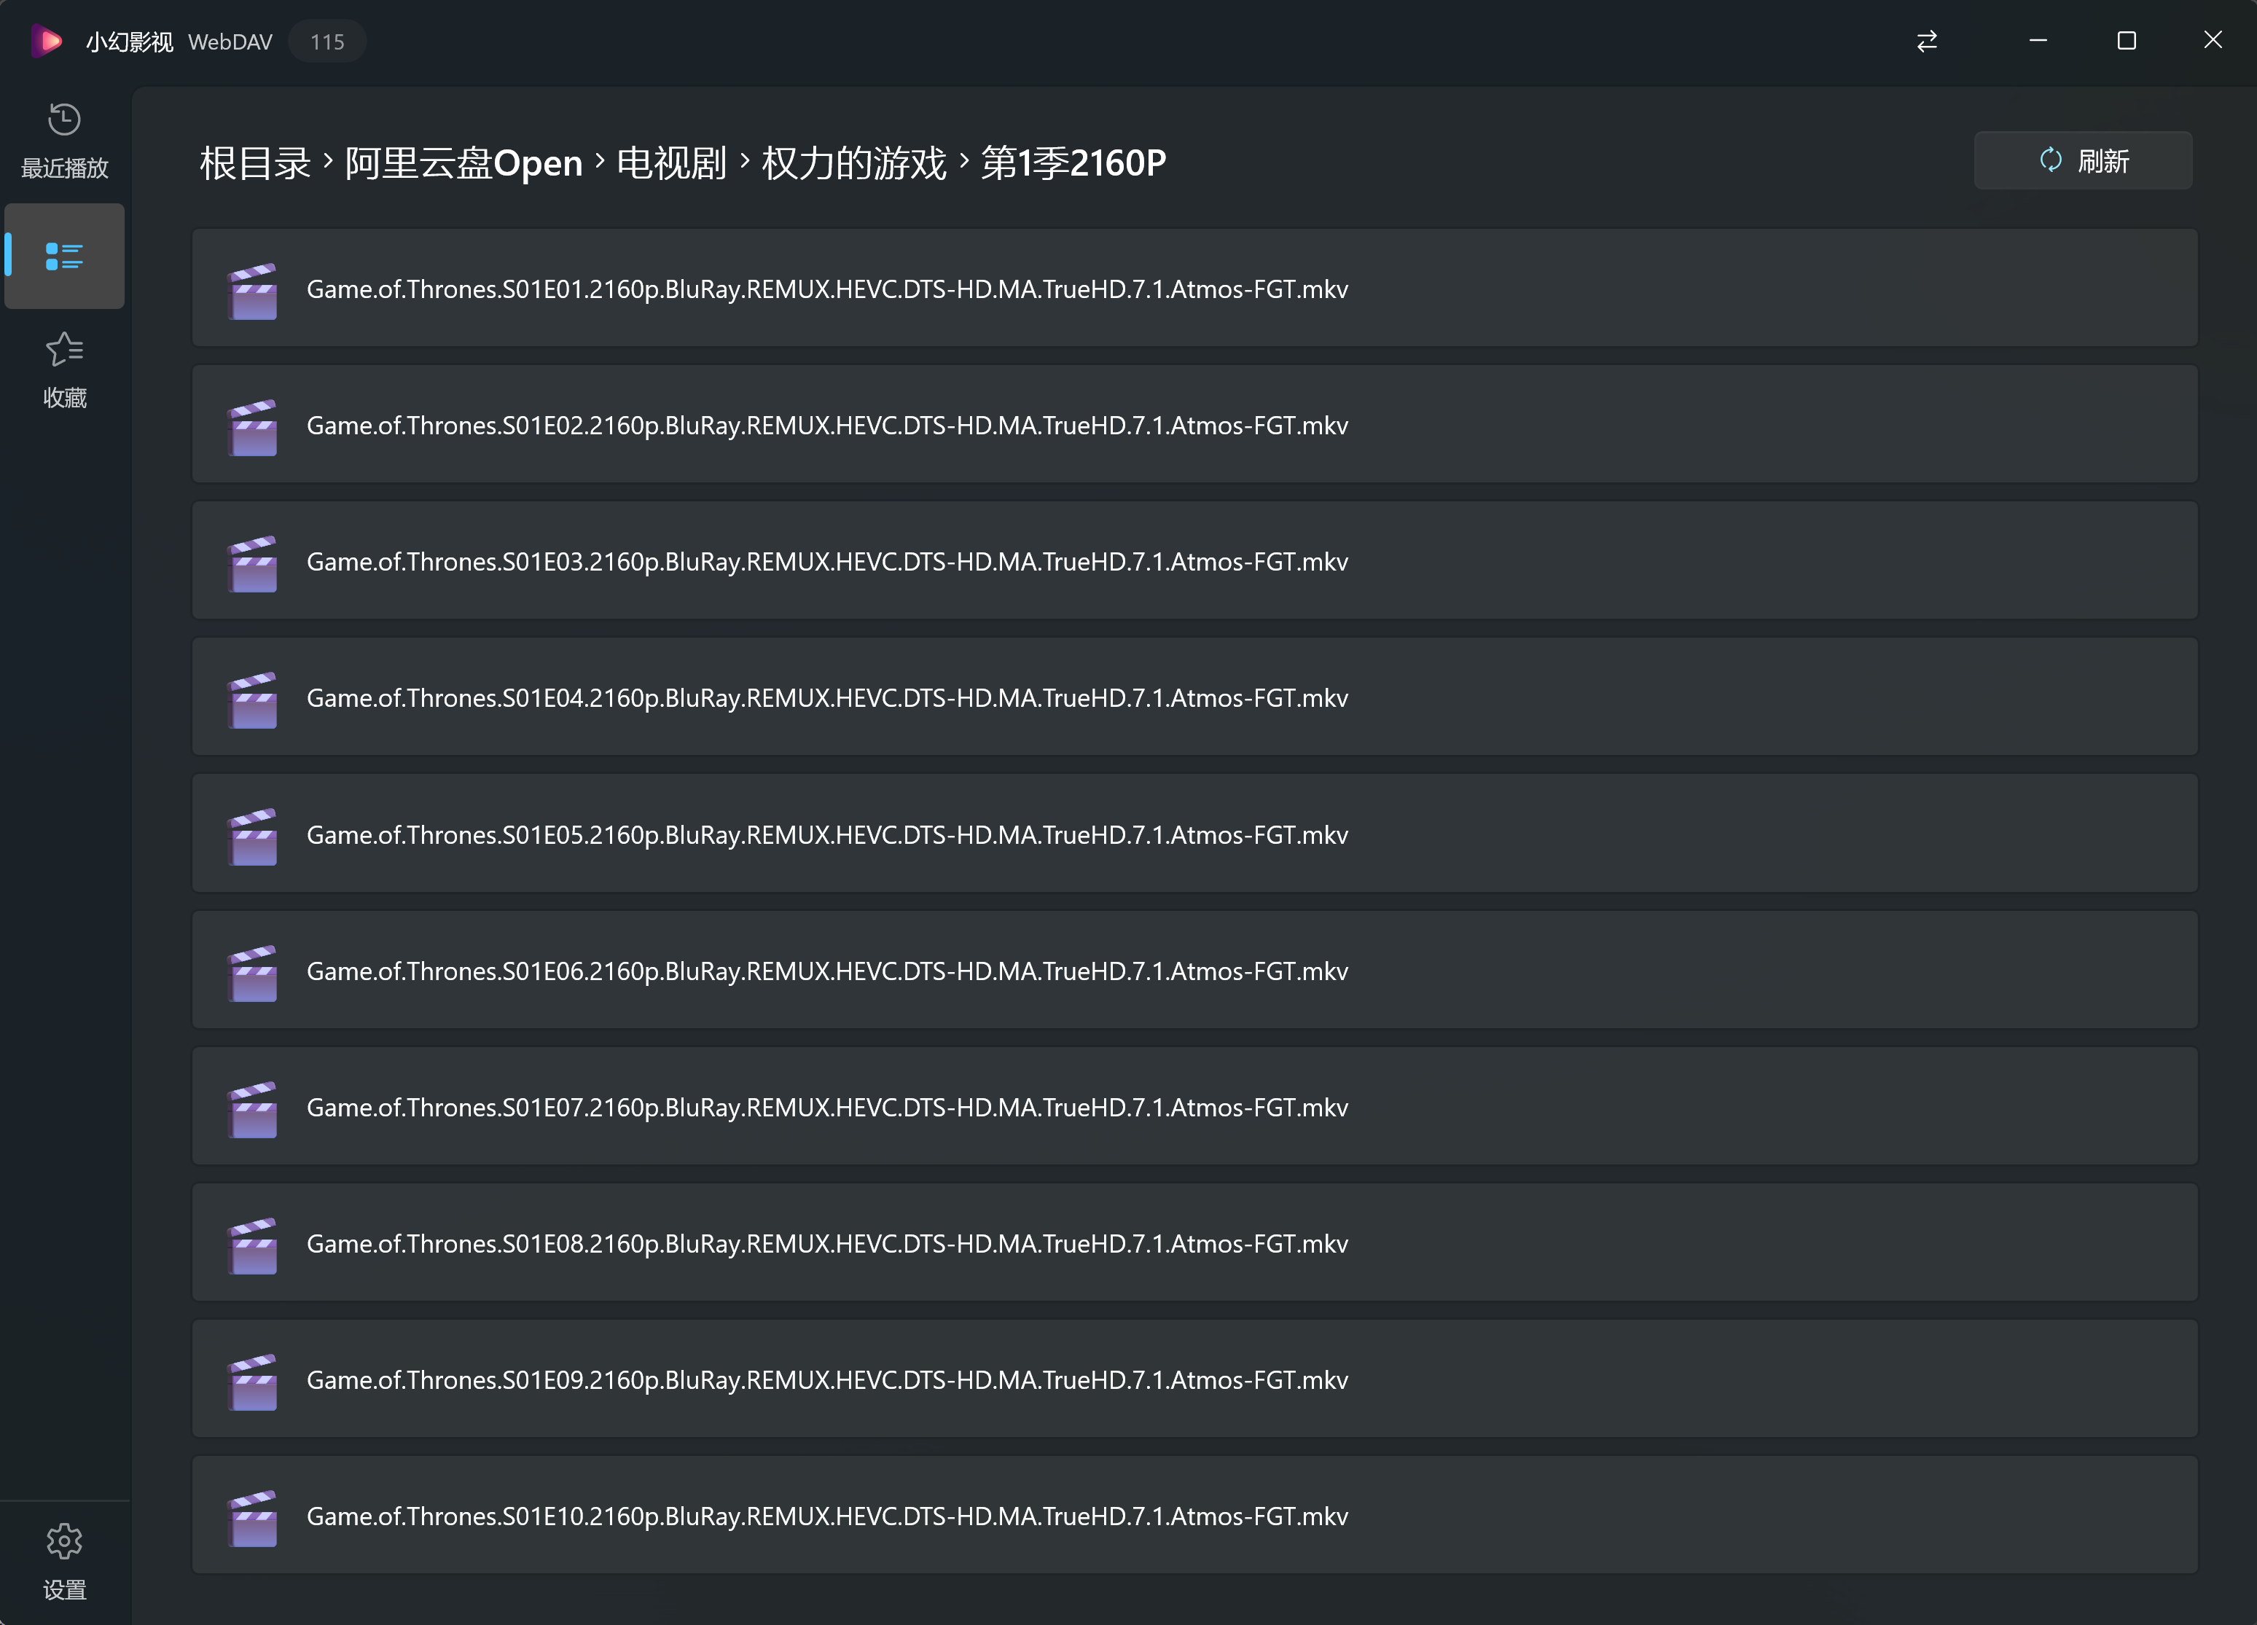
Task: Open Settings (设置) in the sidebar
Action: [65, 1562]
